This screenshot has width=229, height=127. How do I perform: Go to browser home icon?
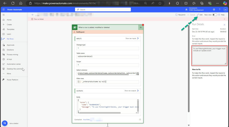(x=20, y=3)
